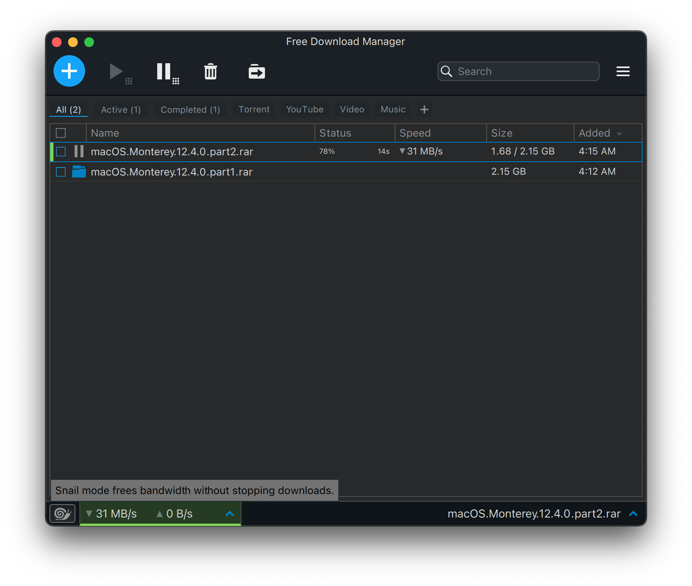Click the 31 MB/s download speed in the status bar

(x=111, y=513)
